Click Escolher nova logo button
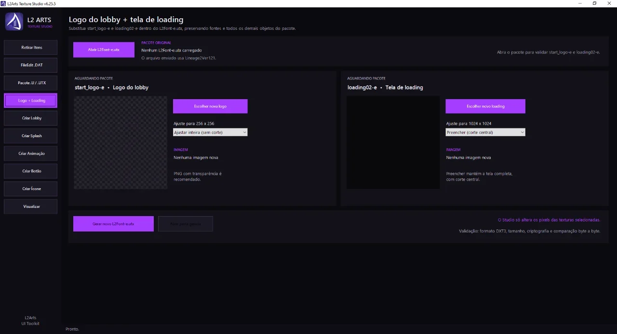 point(210,106)
